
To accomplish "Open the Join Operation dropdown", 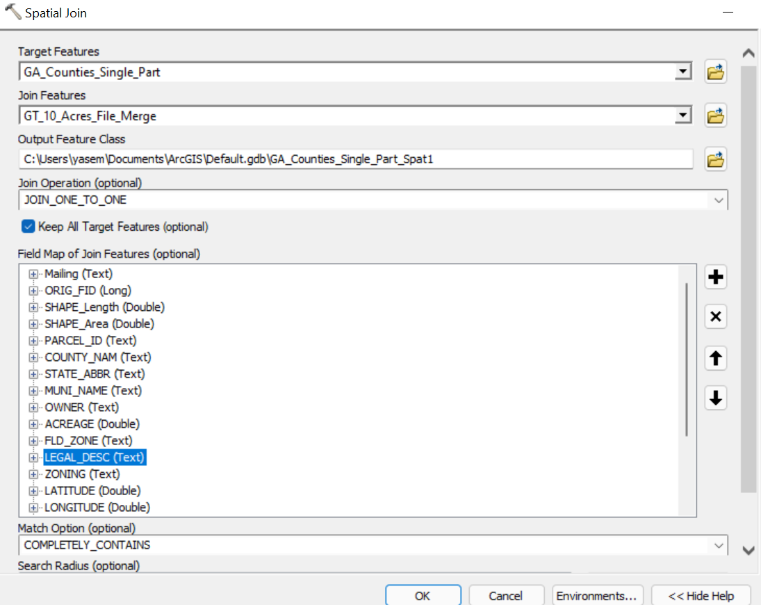I will 721,200.
